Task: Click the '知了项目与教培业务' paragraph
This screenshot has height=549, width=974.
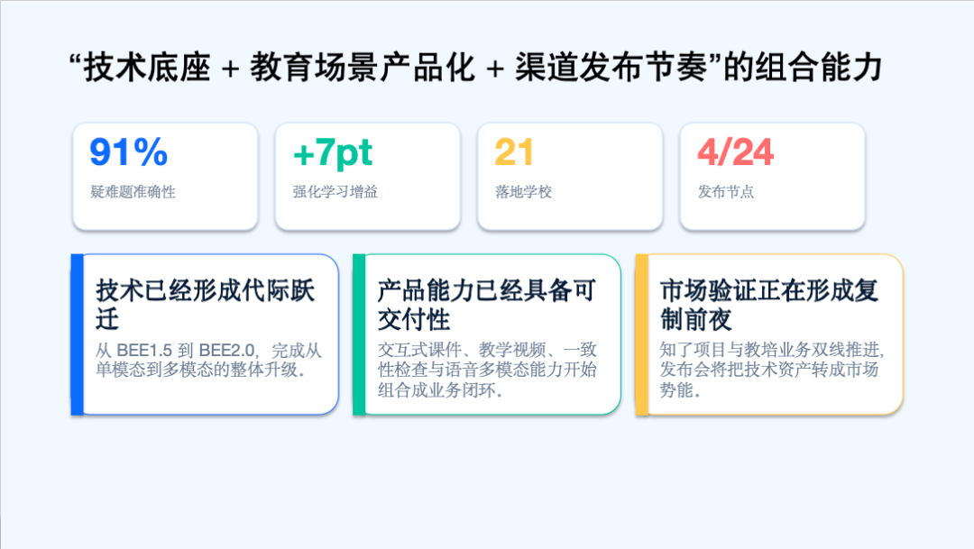Action: pyautogui.click(x=770, y=371)
